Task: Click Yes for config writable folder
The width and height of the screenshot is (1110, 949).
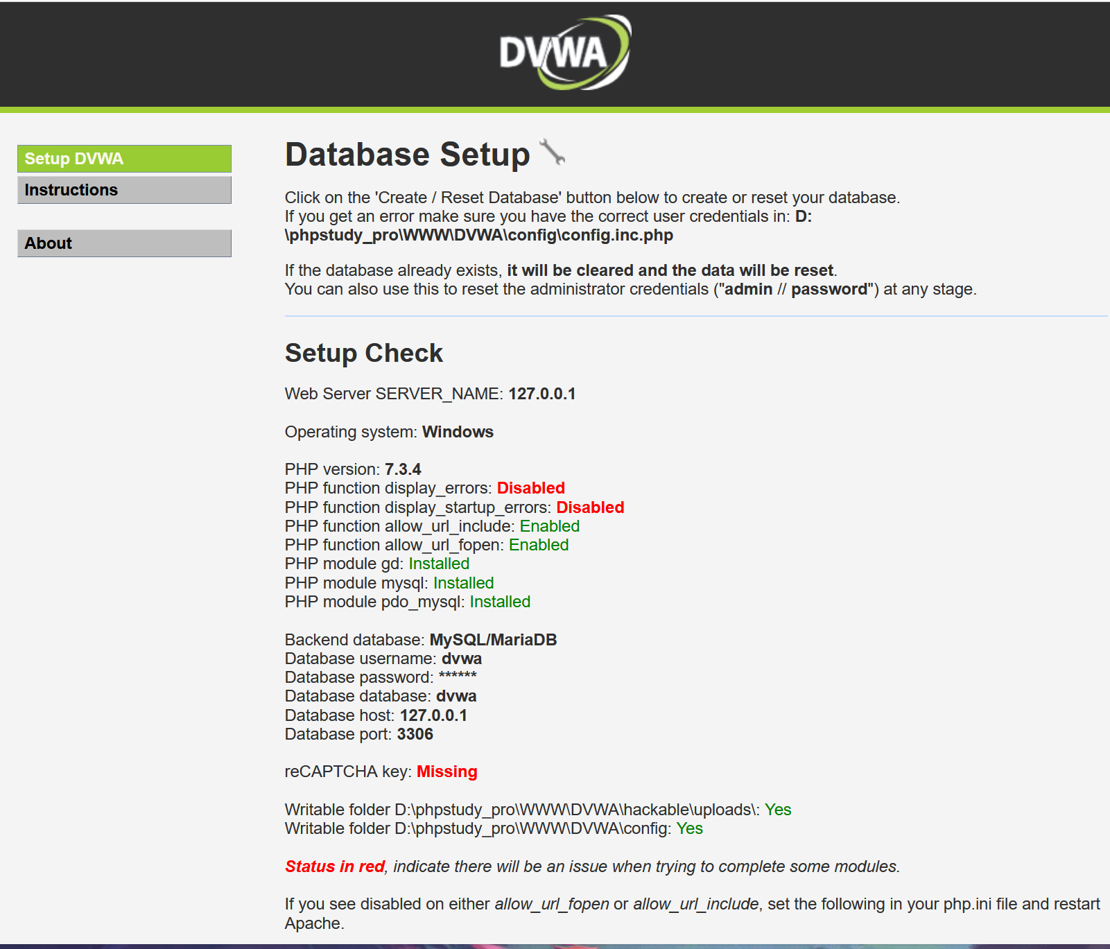Action: 690,828
